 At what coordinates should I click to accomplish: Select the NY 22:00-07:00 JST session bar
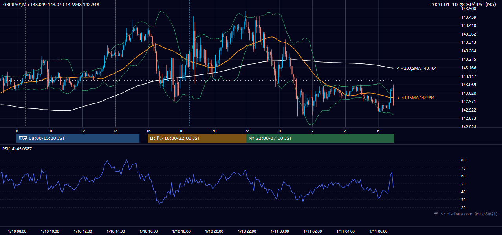320,138
